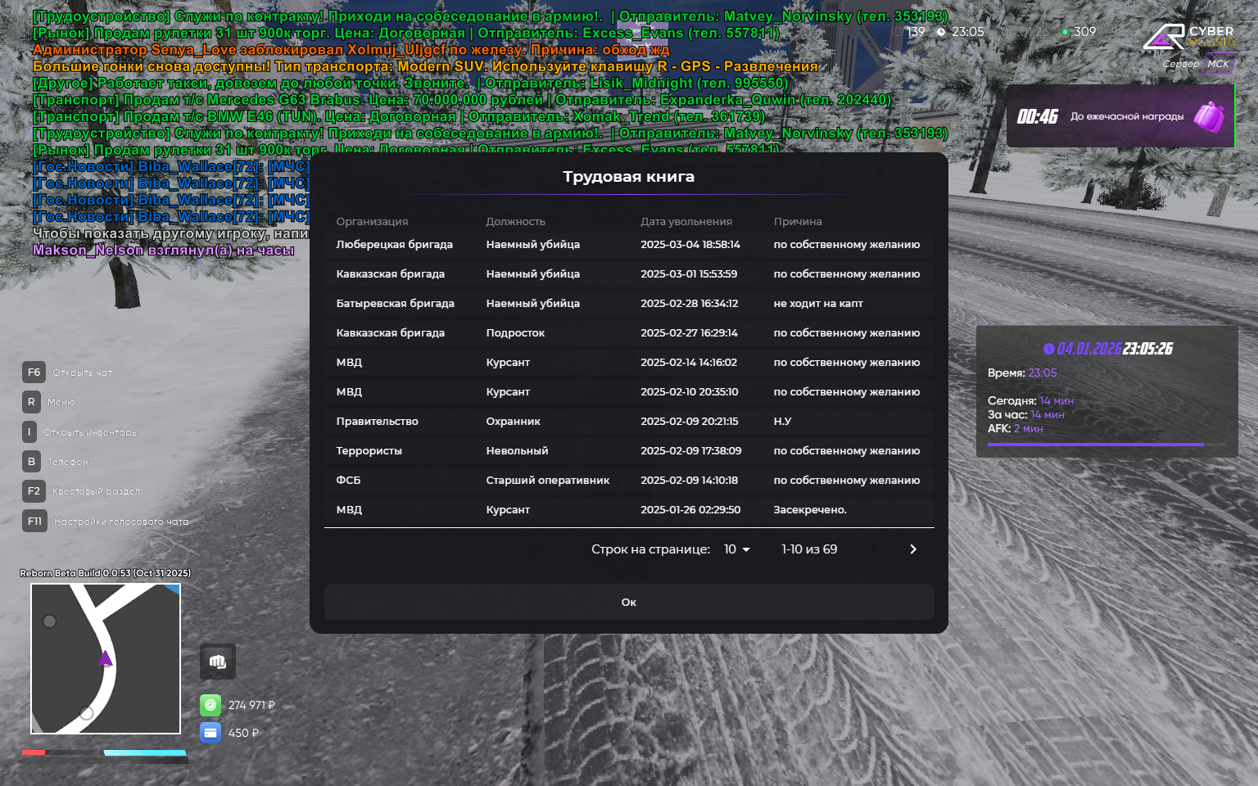Viewport: 1258px width, 786px height.
Task: Click the clock icon next to 23:05
Action: pyautogui.click(x=941, y=32)
